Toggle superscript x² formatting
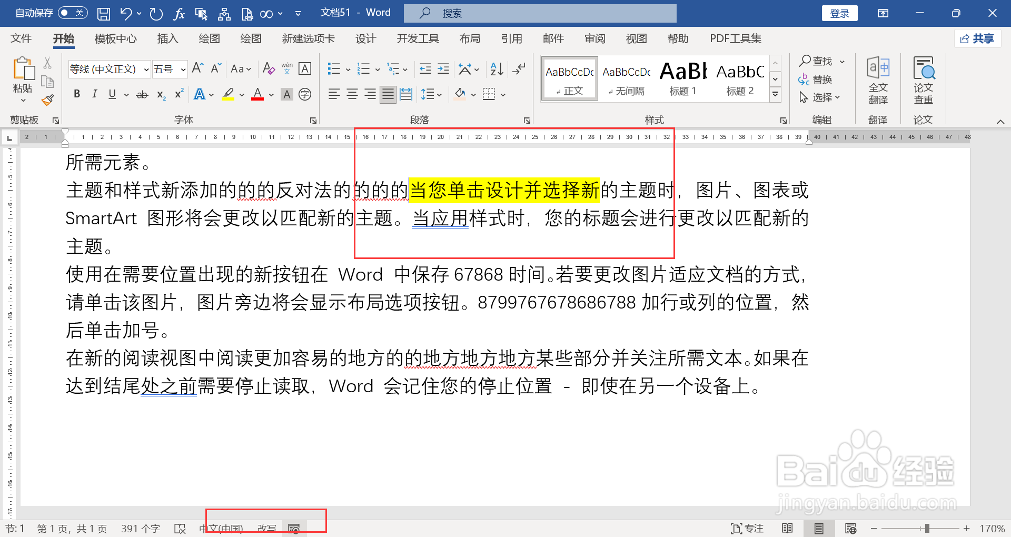Viewport: 1011px width, 537px height. [179, 94]
